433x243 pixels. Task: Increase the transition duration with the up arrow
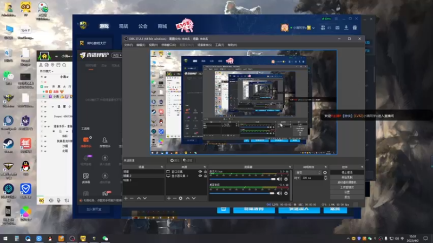(x=326, y=177)
